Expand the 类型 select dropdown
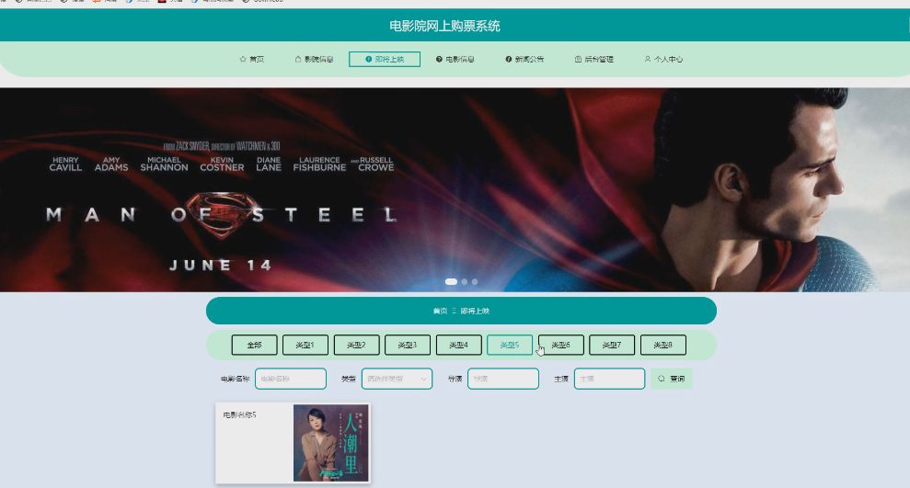This screenshot has height=488, width=910. [397, 379]
